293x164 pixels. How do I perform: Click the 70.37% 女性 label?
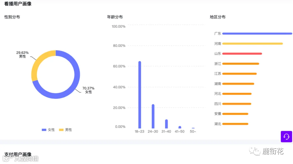click(88, 90)
